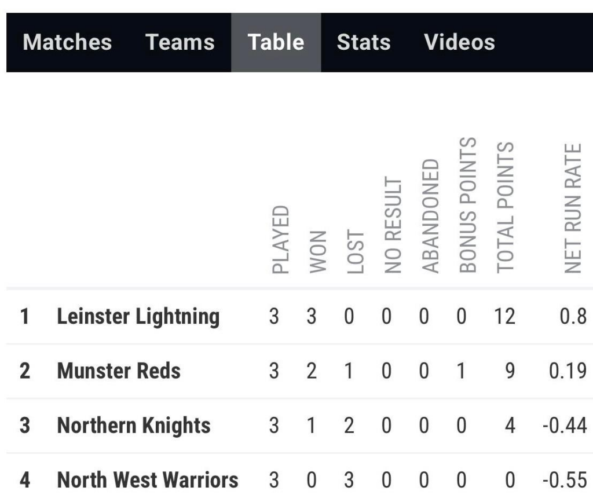Go to the Videos tab
The image size is (593, 502).
tap(459, 42)
